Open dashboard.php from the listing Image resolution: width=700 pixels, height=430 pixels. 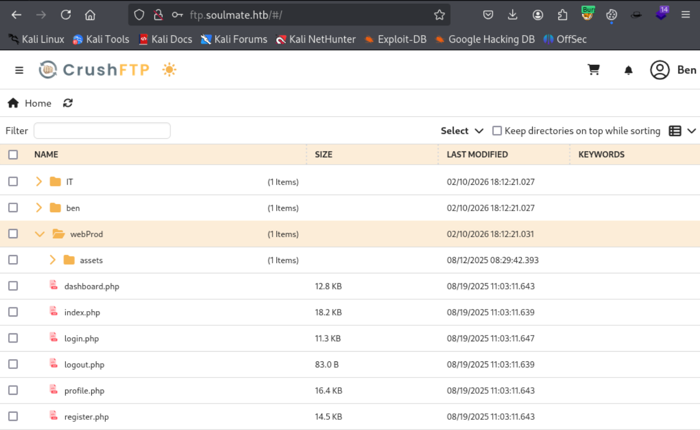[x=92, y=286]
